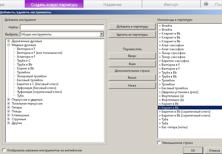Click in the Найти search field
Image resolution: width=222 pixels, height=154 pixels.
(62, 27)
